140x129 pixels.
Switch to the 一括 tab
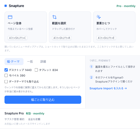[30, 61]
